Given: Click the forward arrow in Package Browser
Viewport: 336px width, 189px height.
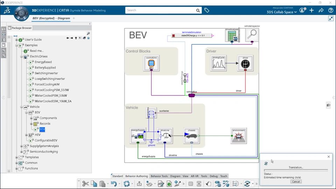Looking at the screenshot, I should 72,38.
